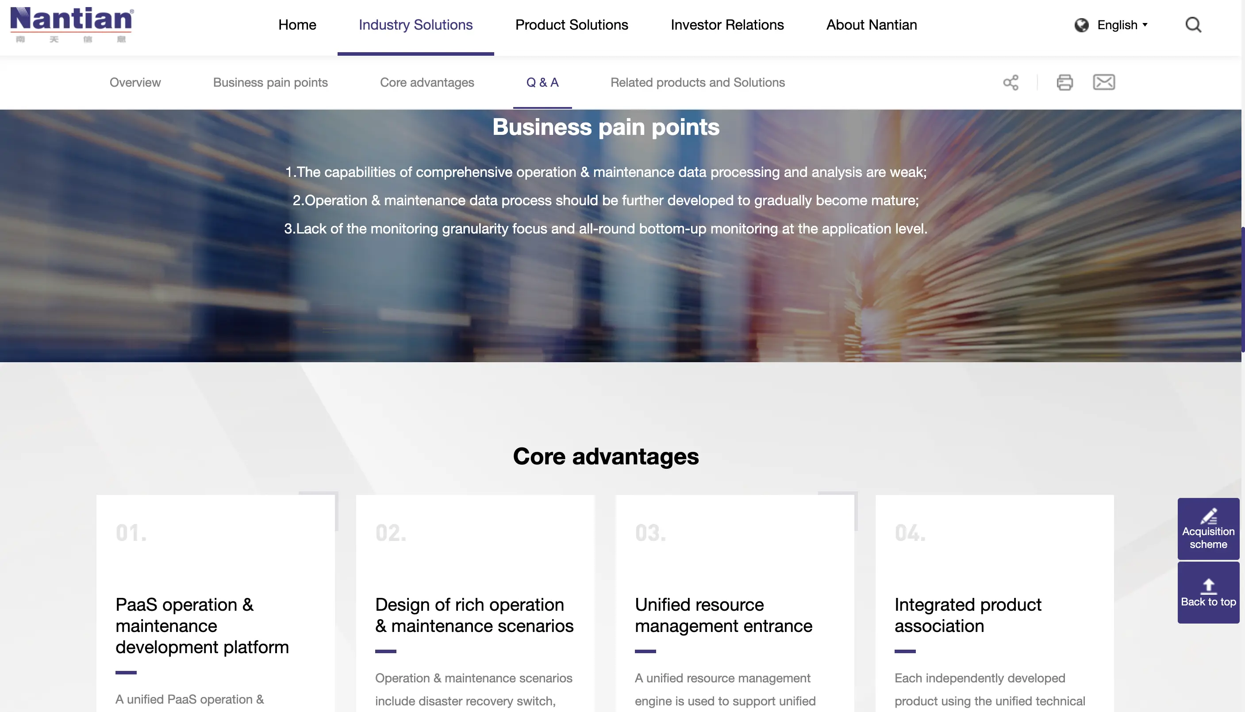Click the email envelope icon
The image size is (1245, 712).
click(1103, 82)
